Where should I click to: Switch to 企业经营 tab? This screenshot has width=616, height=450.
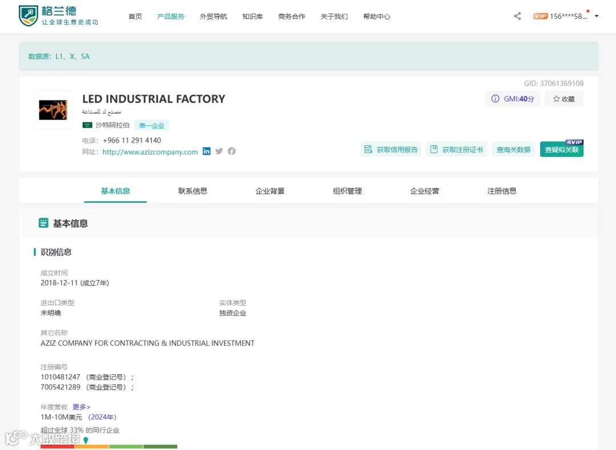[425, 191]
